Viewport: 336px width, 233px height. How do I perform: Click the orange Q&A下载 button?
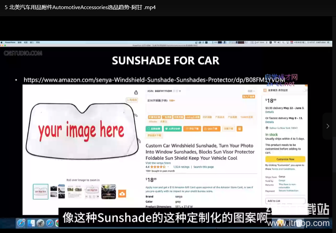[x=212, y=129]
